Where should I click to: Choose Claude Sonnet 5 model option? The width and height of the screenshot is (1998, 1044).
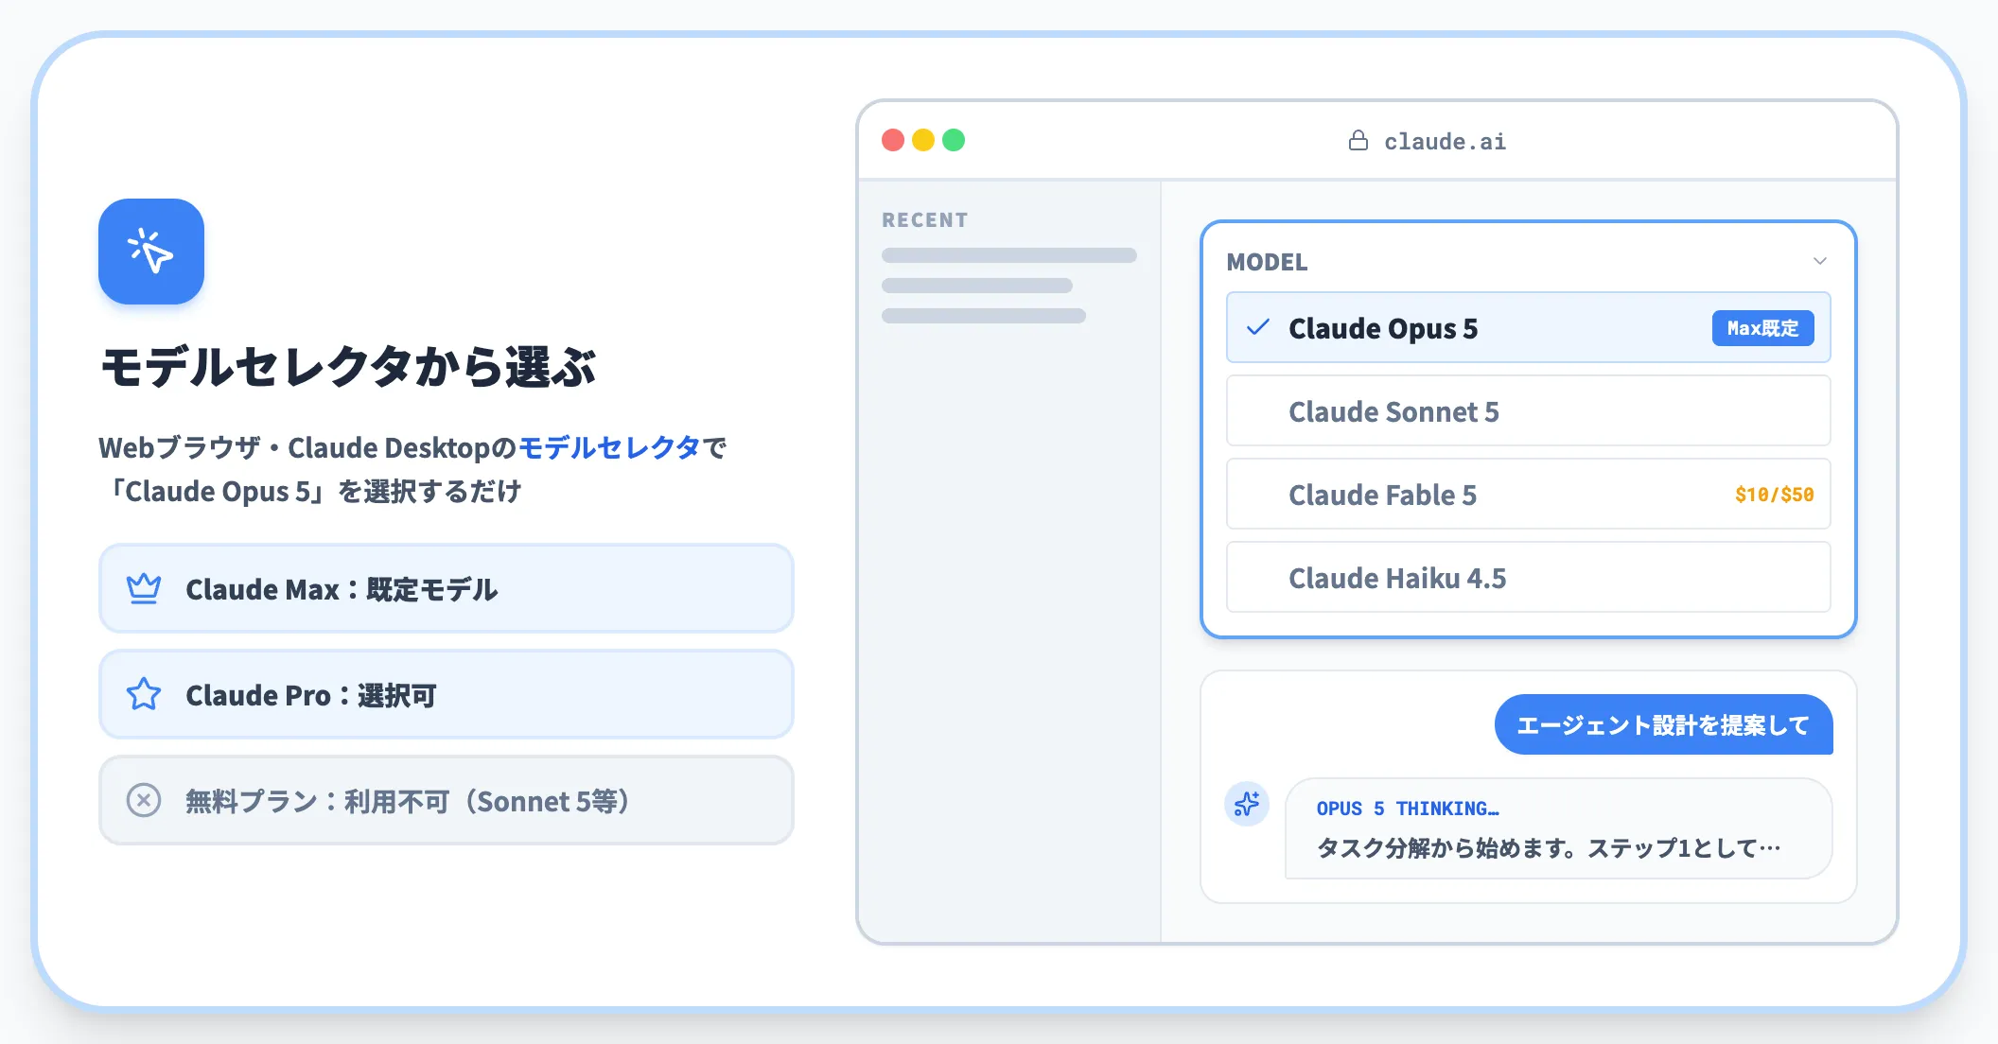[x=1528, y=411]
